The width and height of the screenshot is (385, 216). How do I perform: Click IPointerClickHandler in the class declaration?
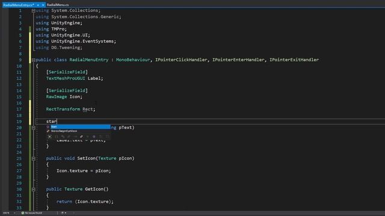[x=181, y=60]
